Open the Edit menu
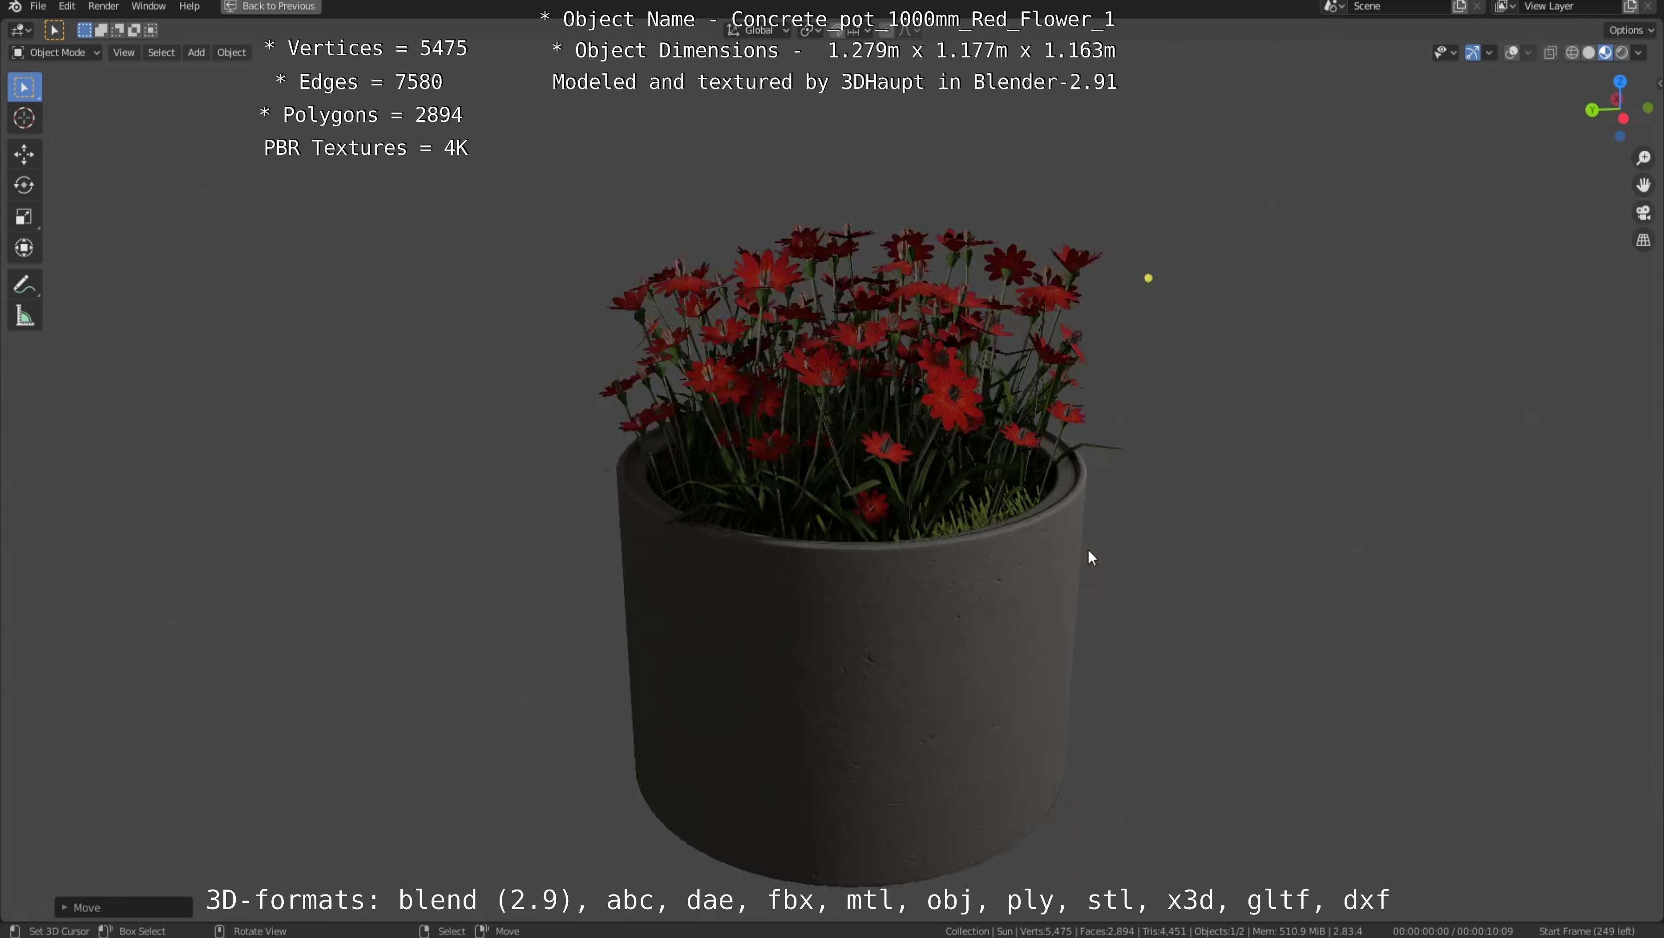The image size is (1664, 938). pos(67,7)
